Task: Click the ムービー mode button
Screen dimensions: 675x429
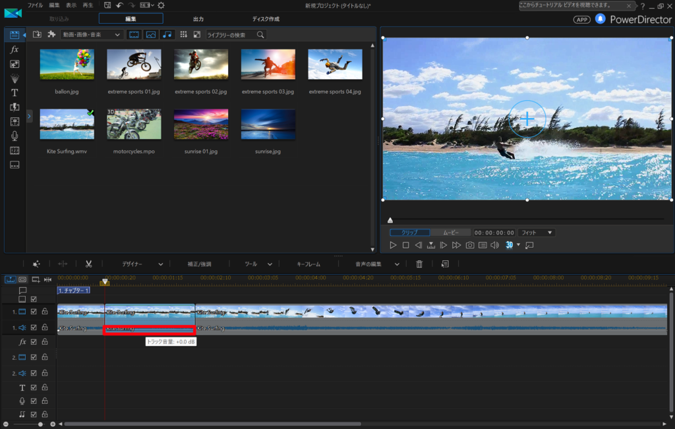Action: point(451,233)
